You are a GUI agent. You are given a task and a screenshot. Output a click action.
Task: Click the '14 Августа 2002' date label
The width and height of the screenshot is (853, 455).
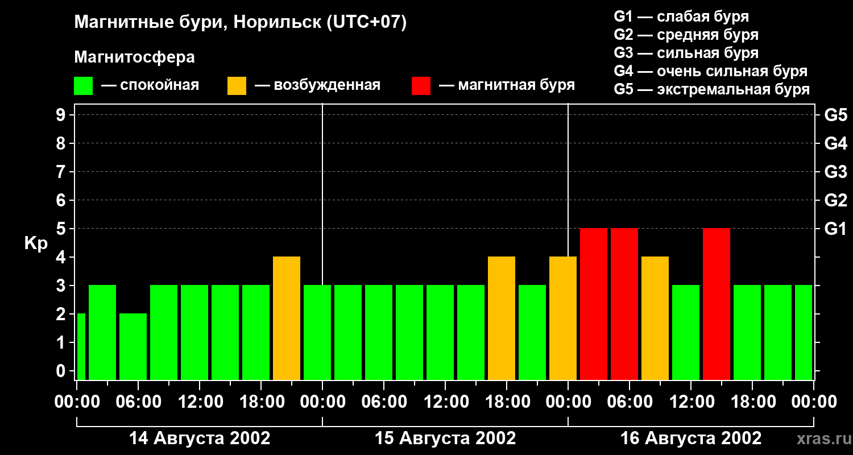pos(200,439)
